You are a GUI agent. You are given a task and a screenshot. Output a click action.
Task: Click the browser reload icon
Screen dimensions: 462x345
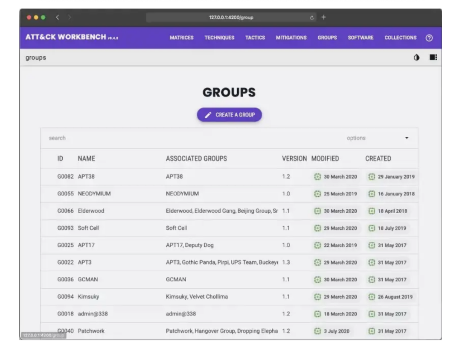coord(312,18)
